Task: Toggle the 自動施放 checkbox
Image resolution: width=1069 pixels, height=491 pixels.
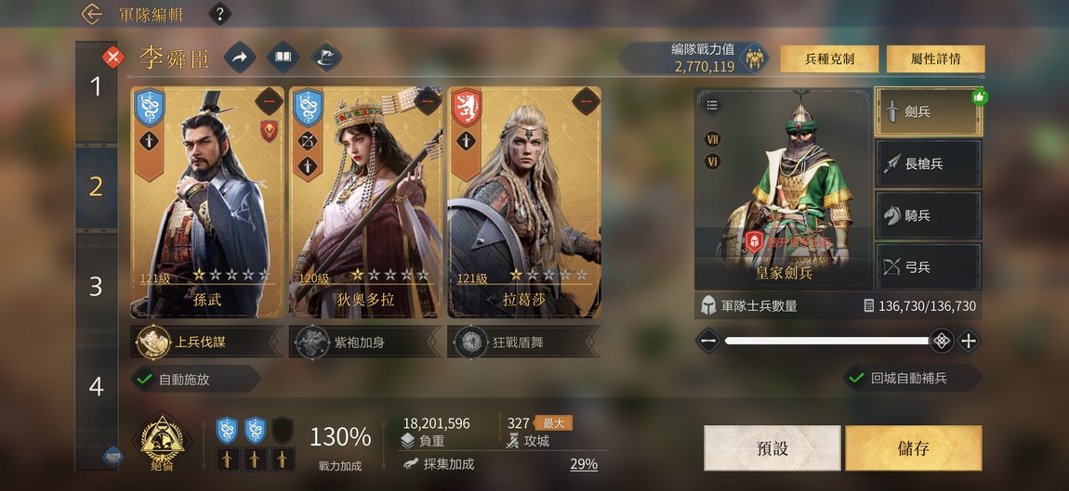Action: (x=144, y=380)
